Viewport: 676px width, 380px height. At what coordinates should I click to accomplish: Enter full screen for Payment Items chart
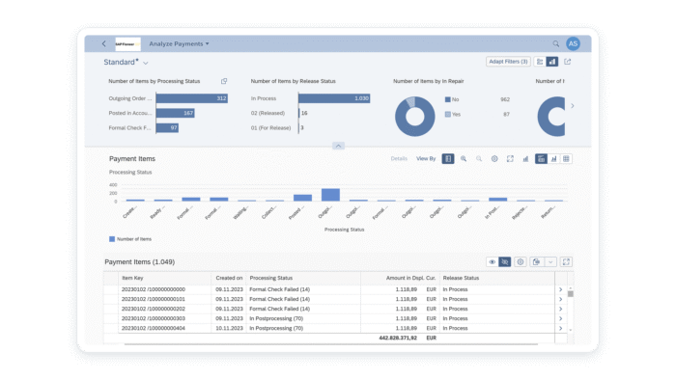(x=510, y=159)
